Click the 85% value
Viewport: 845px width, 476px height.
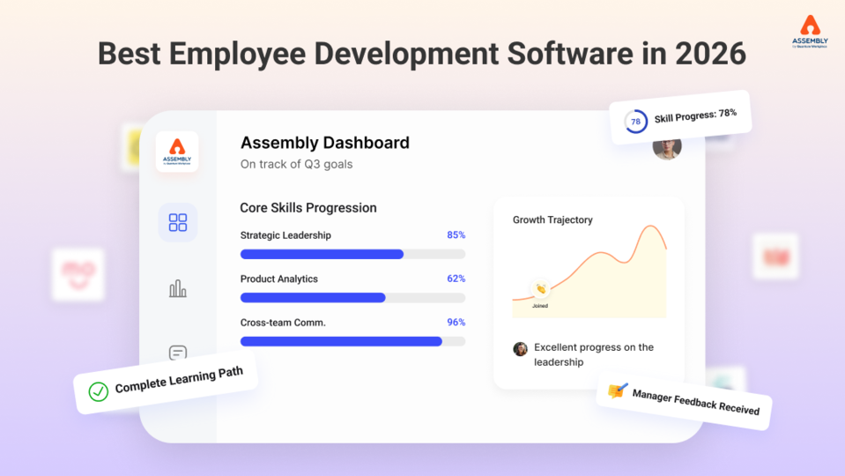click(456, 235)
